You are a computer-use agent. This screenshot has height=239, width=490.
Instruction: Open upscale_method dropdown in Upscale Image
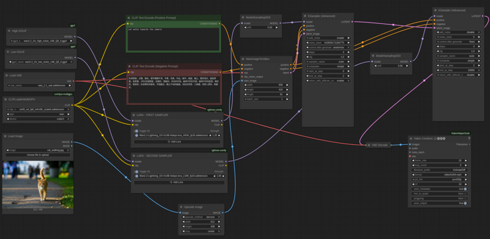202,217
